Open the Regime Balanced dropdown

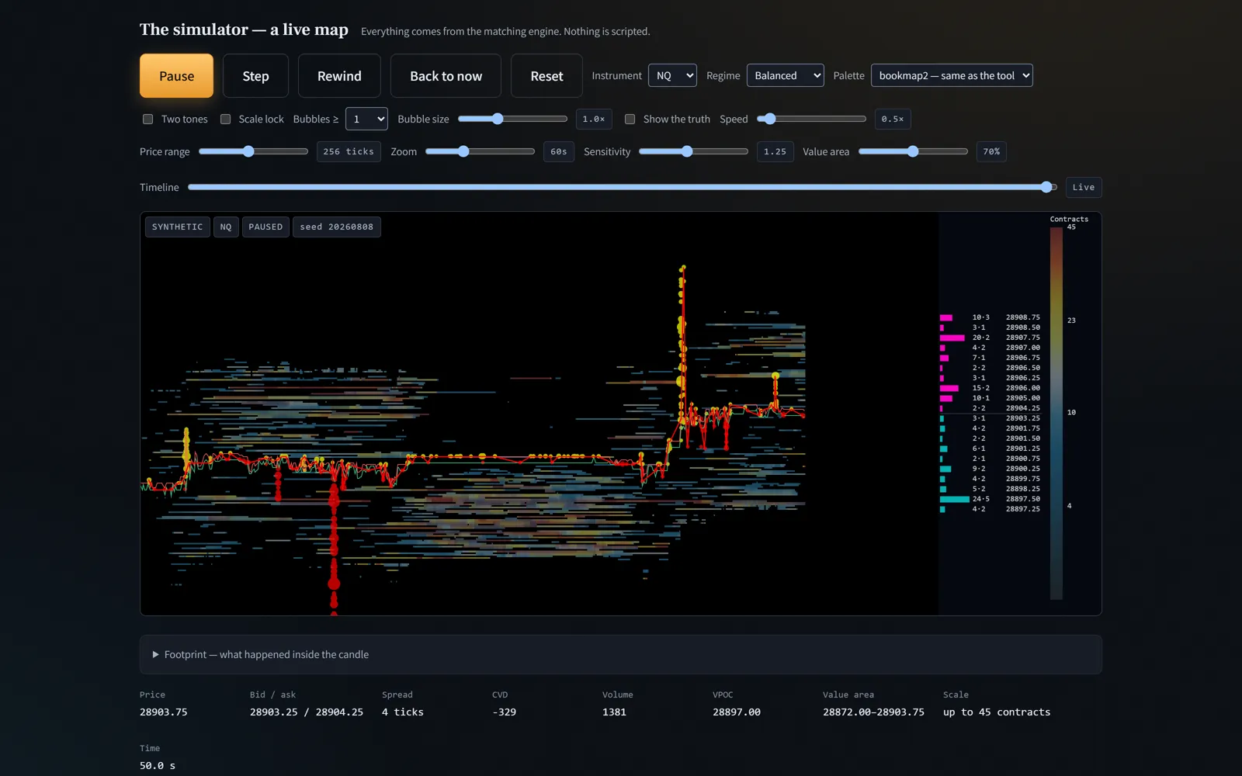[785, 75]
